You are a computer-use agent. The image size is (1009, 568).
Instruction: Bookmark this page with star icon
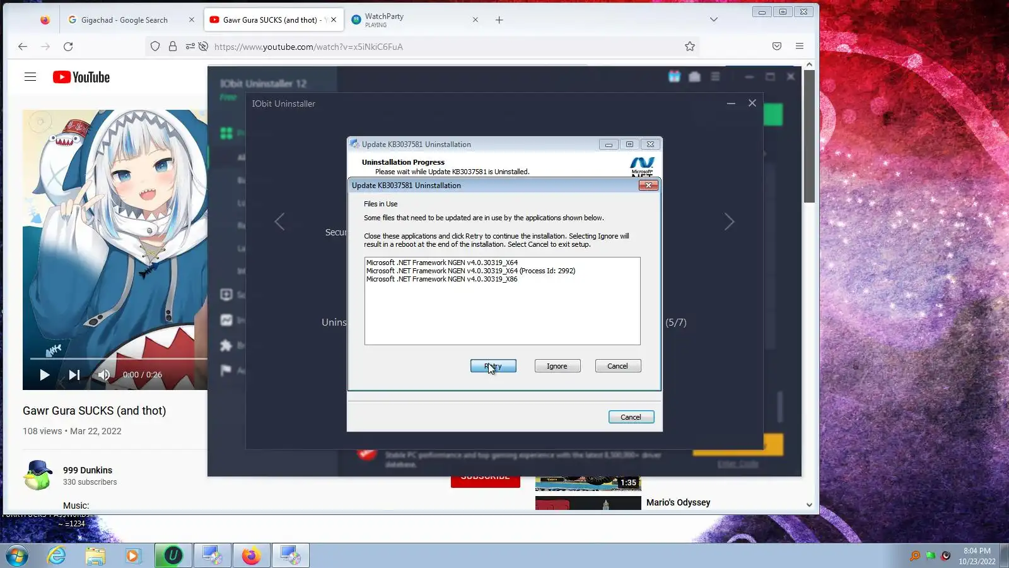pyautogui.click(x=690, y=46)
